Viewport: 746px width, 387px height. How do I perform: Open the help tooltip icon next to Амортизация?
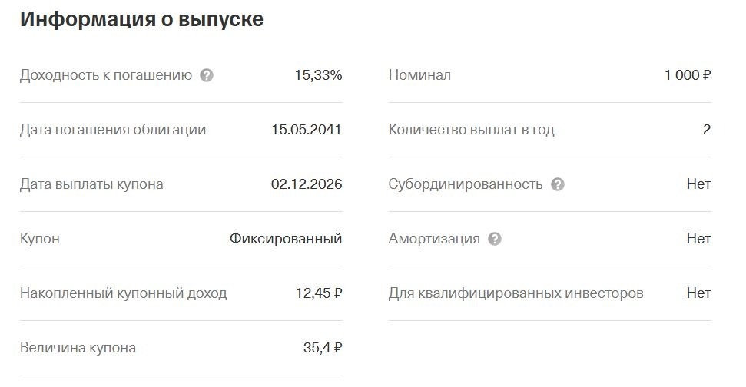click(495, 239)
